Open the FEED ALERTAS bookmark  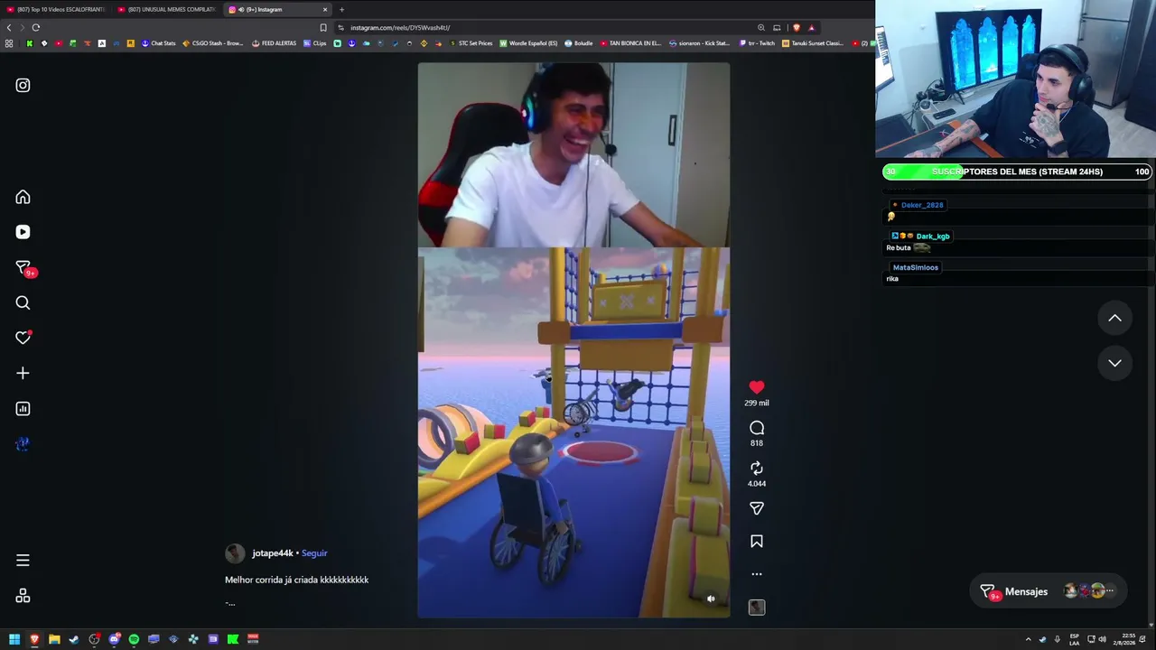(274, 43)
